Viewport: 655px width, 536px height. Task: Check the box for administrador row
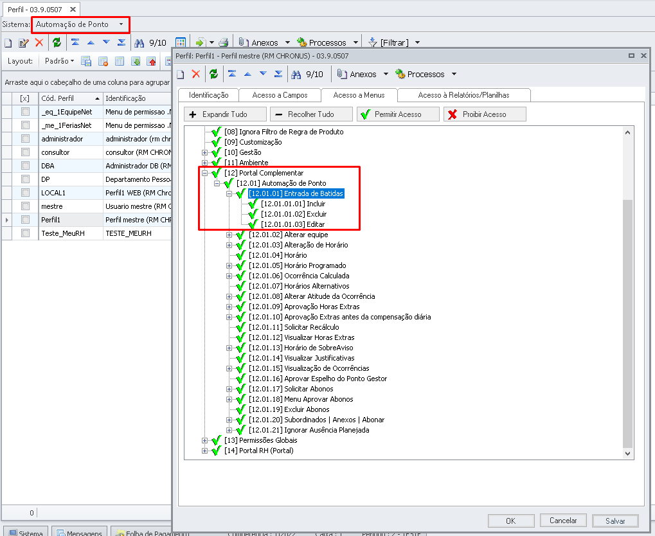[26, 139]
